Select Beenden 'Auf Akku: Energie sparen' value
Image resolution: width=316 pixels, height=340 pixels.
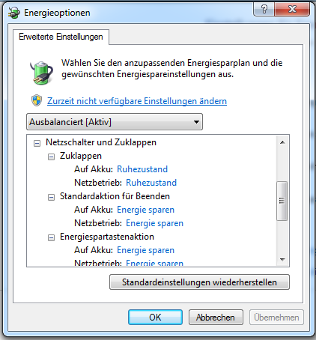145,210
